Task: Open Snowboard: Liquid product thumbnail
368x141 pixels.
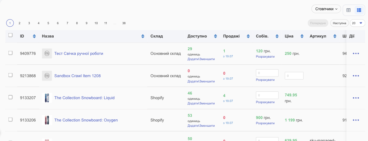Action: pos(47,98)
